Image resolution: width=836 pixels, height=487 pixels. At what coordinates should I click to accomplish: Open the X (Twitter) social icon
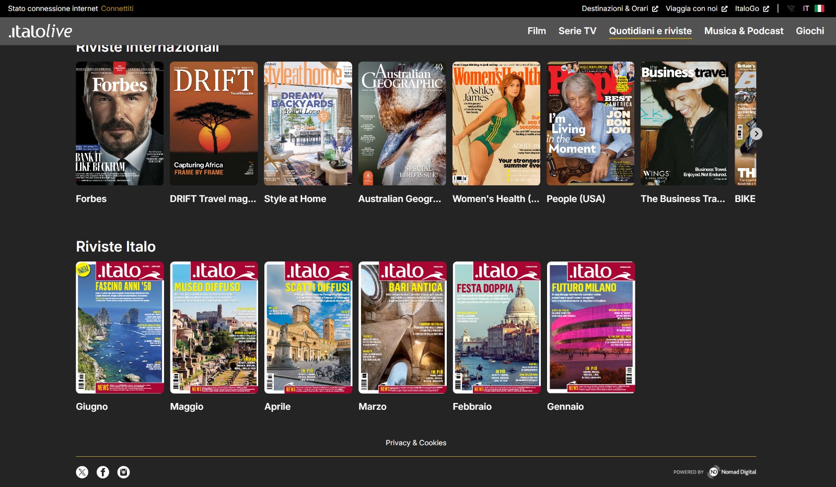pos(82,472)
